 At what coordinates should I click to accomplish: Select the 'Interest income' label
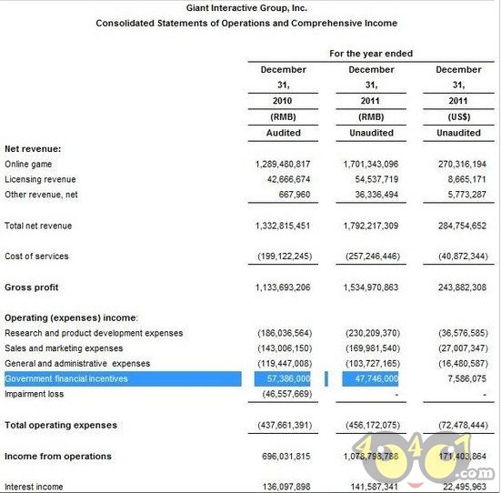[x=34, y=487]
